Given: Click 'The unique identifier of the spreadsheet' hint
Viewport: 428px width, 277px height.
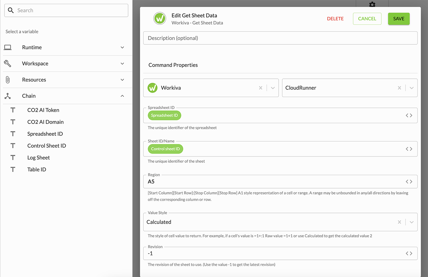Looking at the screenshot, I should click(182, 128).
